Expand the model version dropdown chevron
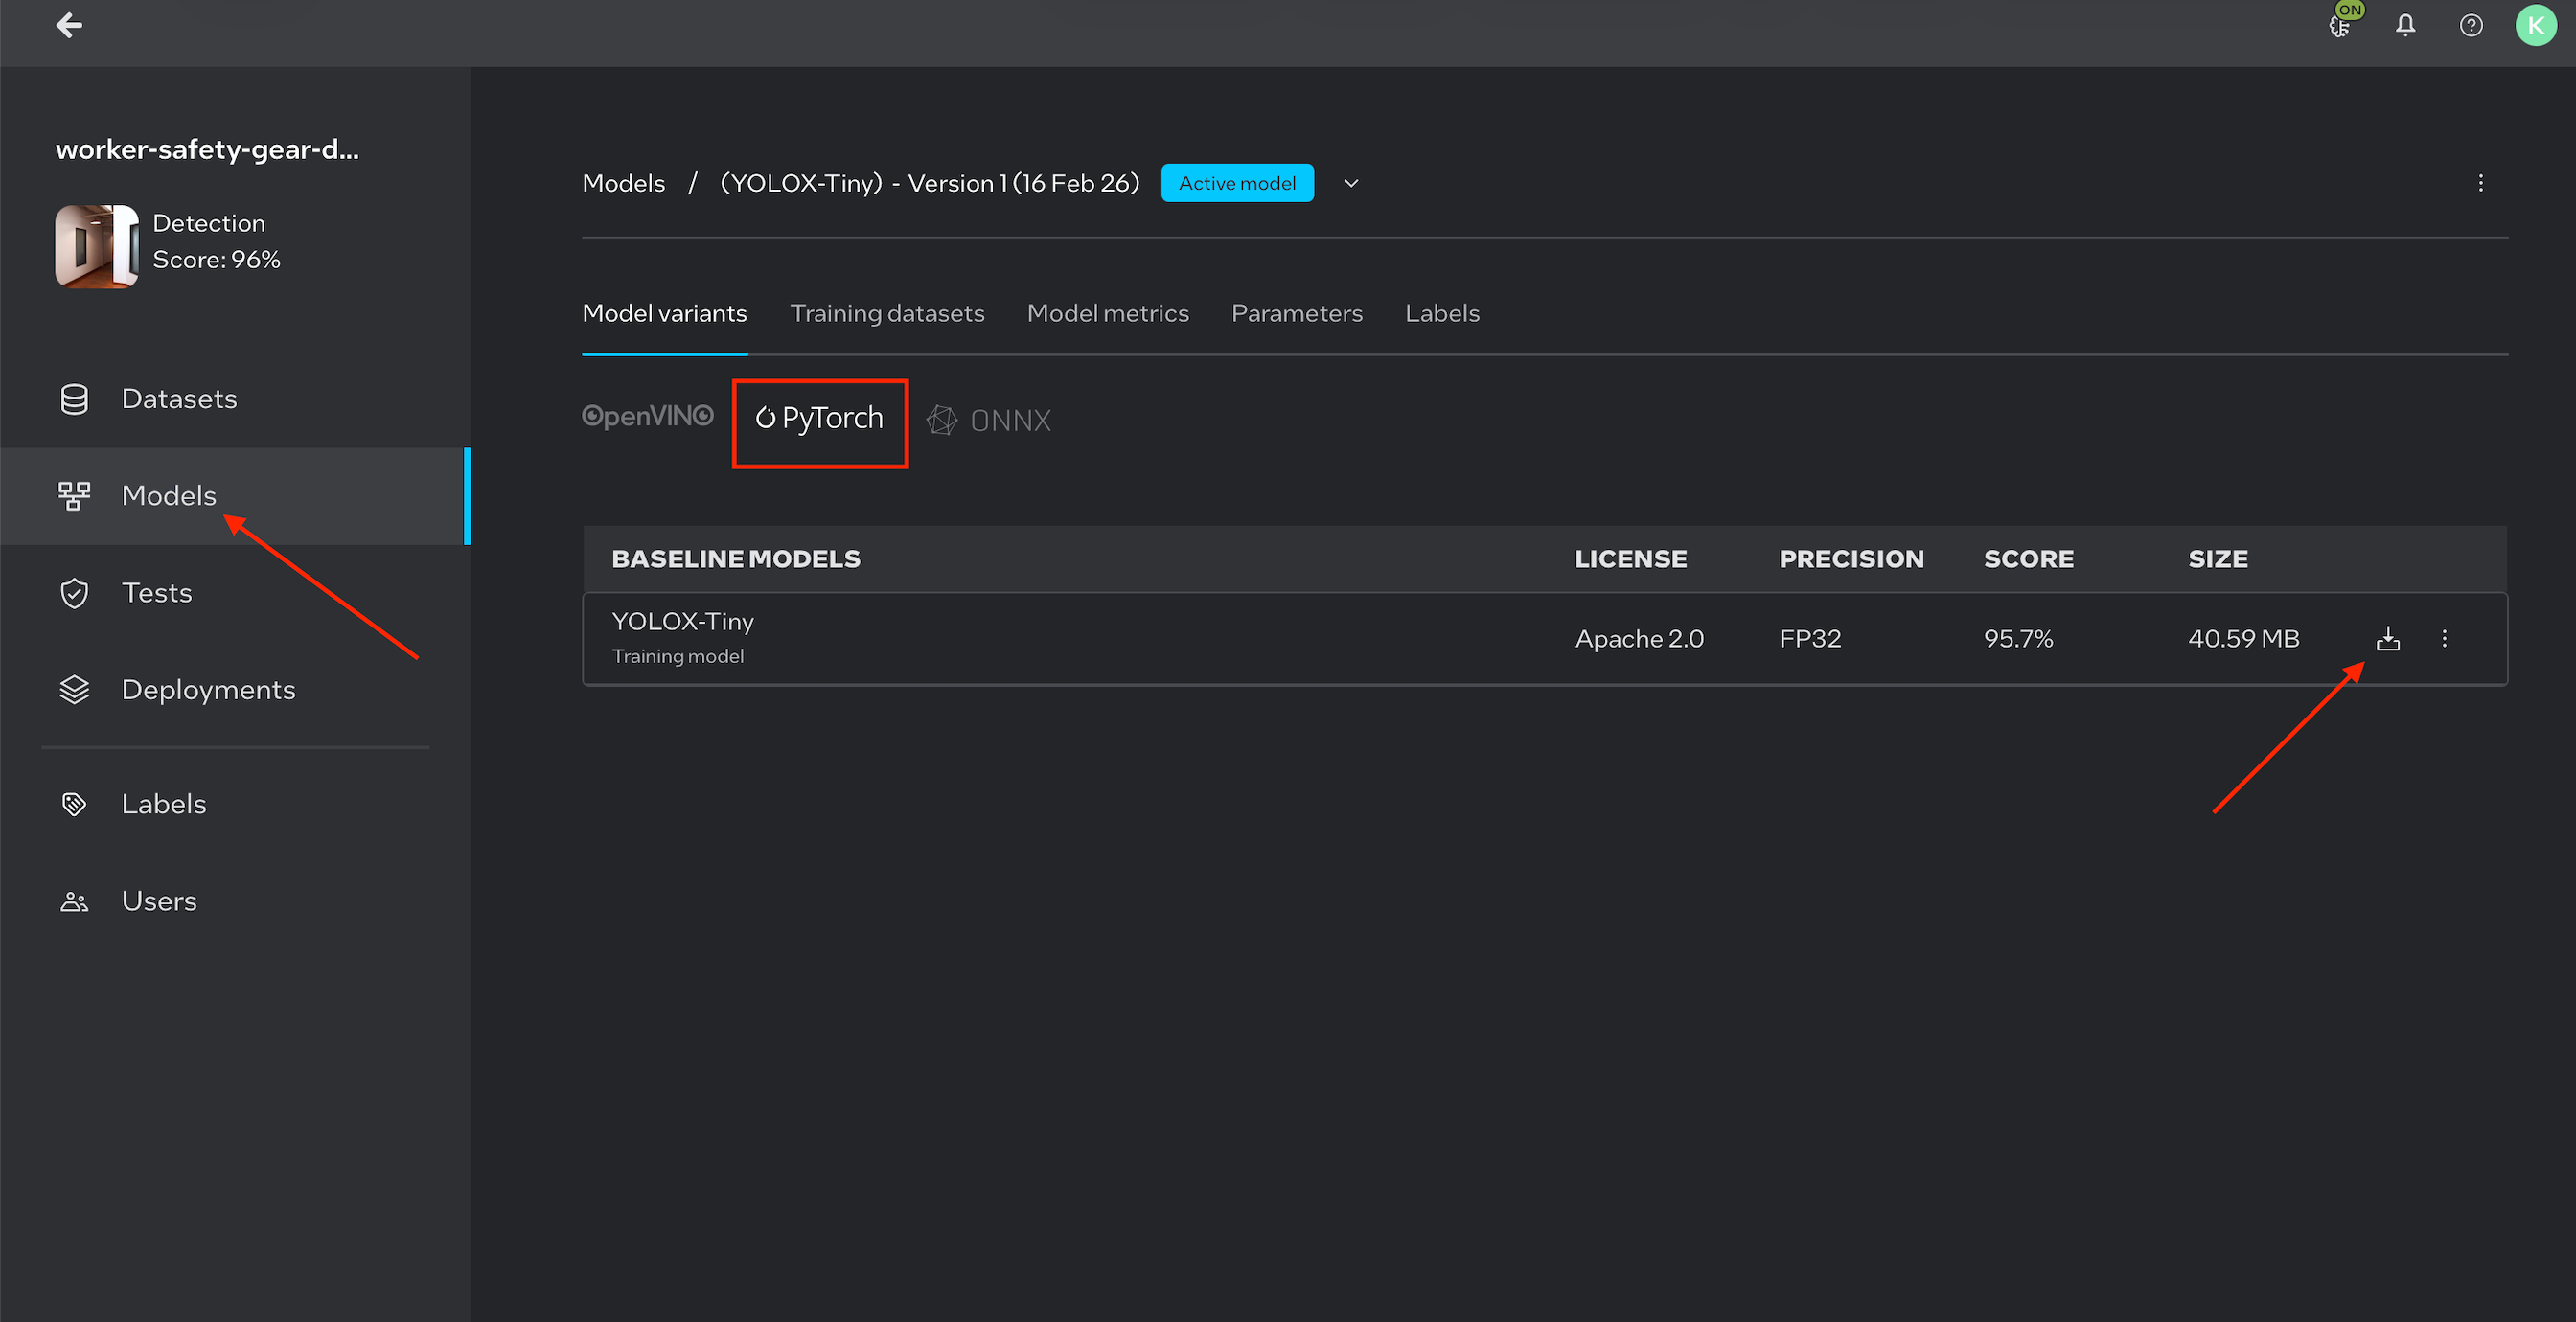This screenshot has width=2576, height=1322. 1351,183
